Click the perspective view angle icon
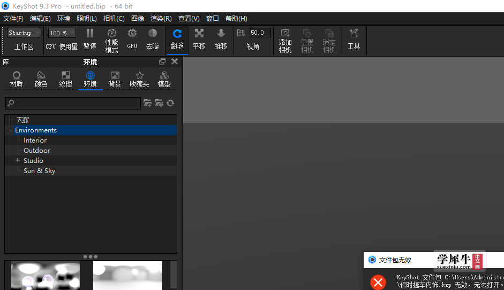504x290 pixels. (x=241, y=33)
